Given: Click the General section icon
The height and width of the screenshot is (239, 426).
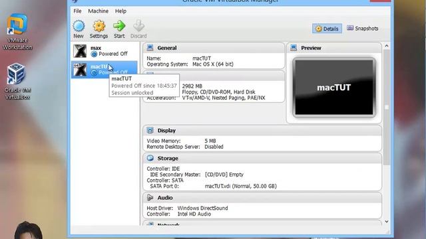Looking at the screenshot, I should coord(150,48).
